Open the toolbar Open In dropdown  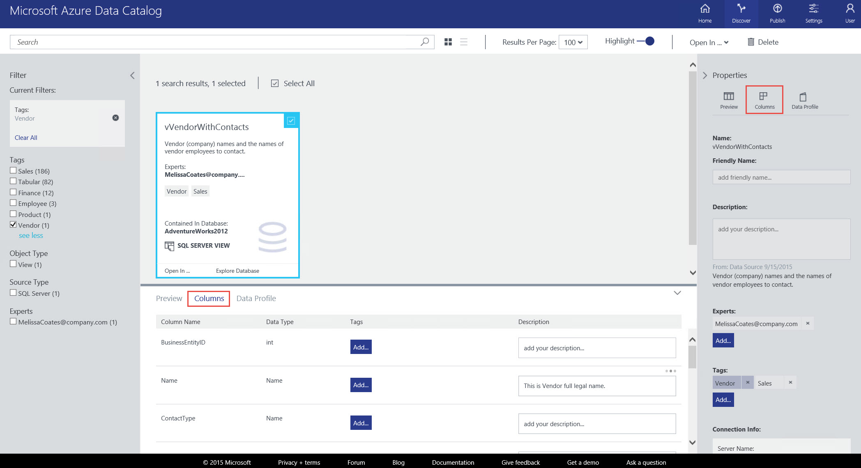[x=709, y=42]
